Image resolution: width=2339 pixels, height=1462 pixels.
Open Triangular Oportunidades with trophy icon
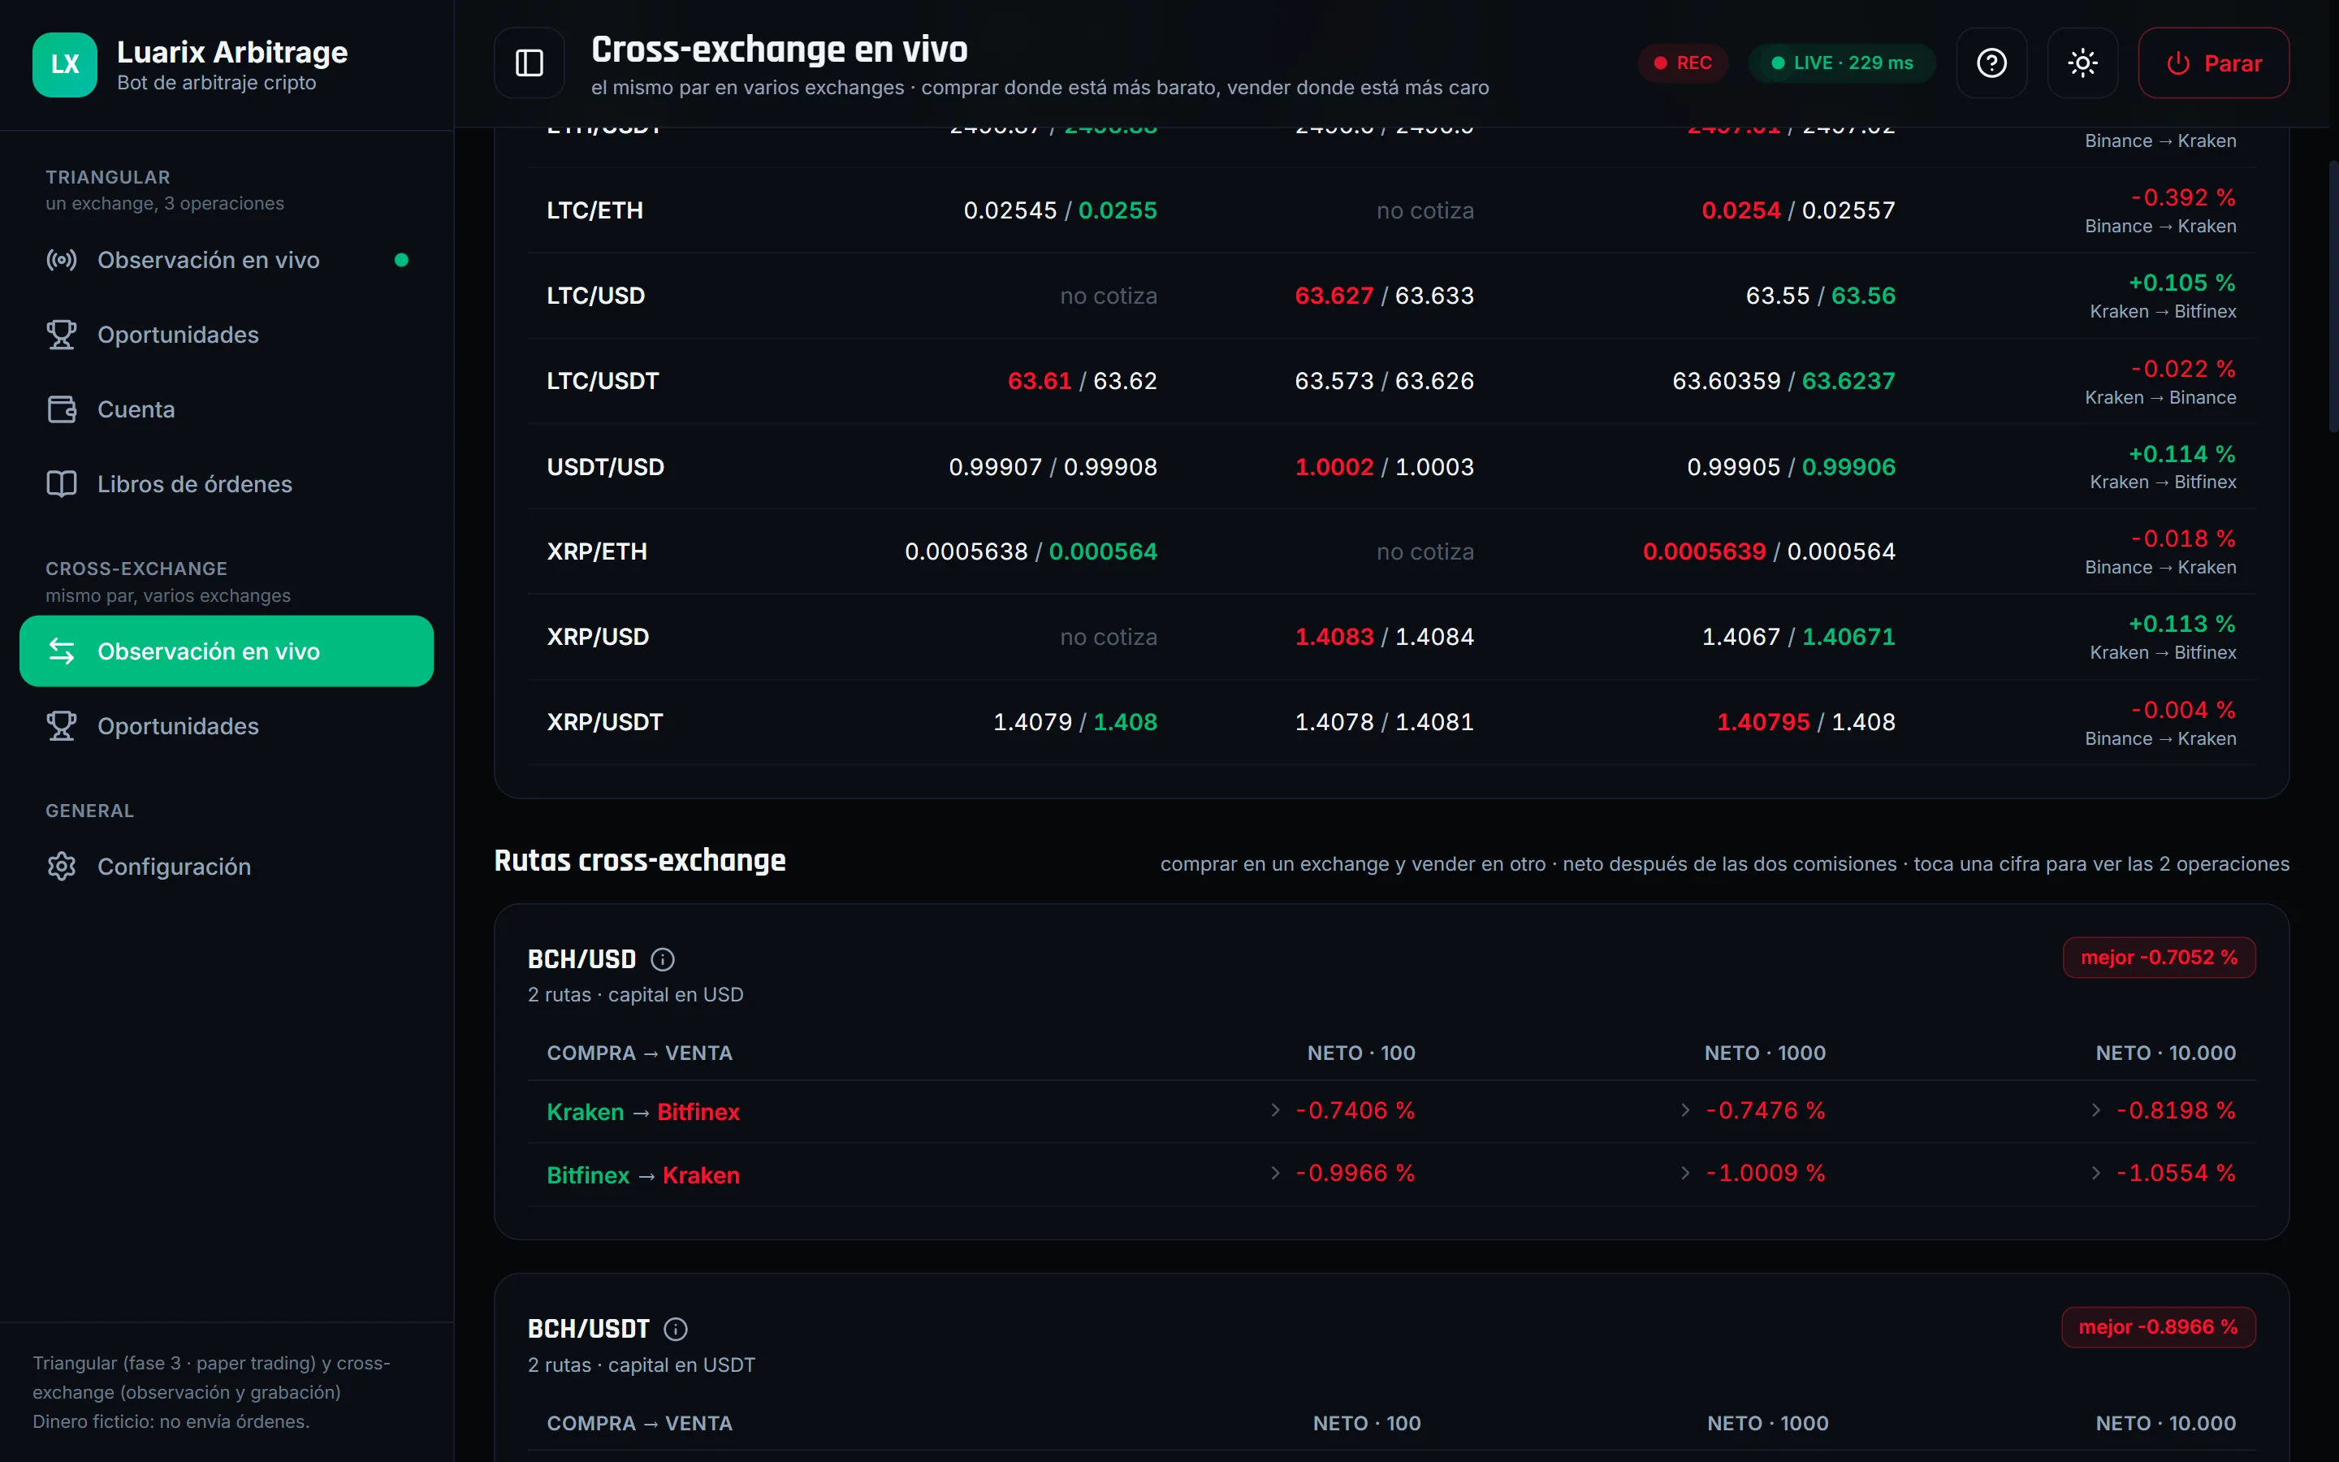[x=226, y=335]
